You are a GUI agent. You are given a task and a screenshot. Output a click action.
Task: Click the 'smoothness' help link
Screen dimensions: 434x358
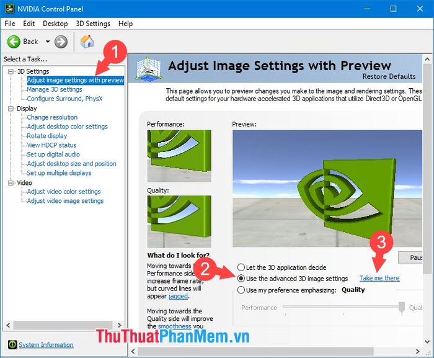[x=174, y=326]
